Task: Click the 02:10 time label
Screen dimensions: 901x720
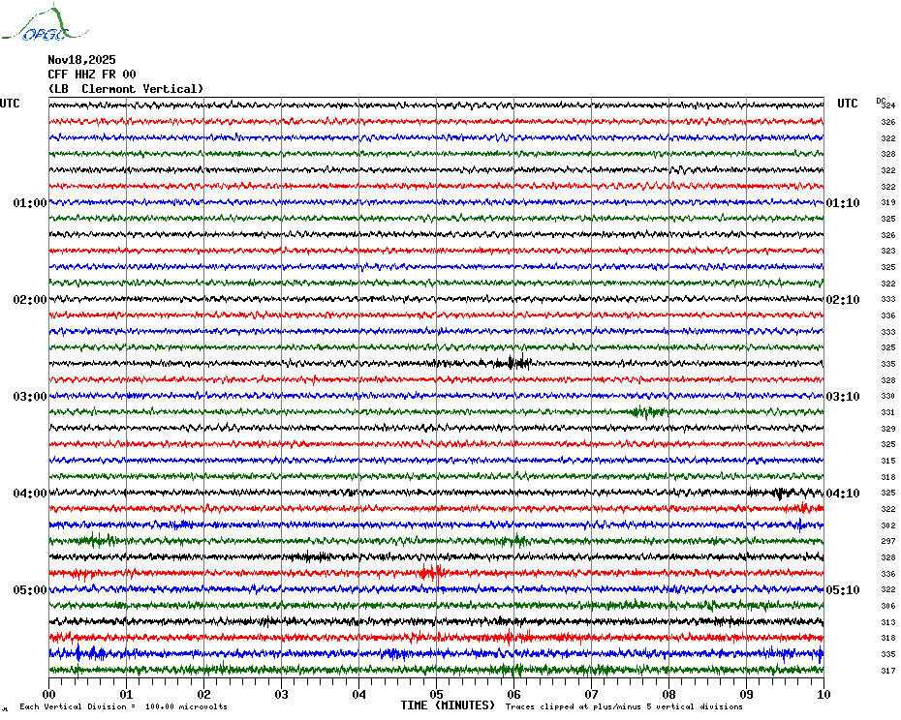Action: tap(843, 300)
